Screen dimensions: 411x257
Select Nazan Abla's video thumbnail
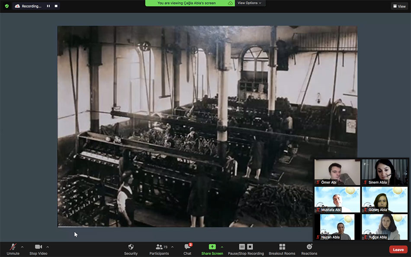[337, 227]
